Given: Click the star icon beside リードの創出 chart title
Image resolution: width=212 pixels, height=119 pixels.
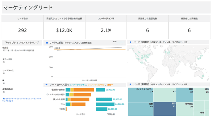Looking at the screenshot, I should 47,43.
